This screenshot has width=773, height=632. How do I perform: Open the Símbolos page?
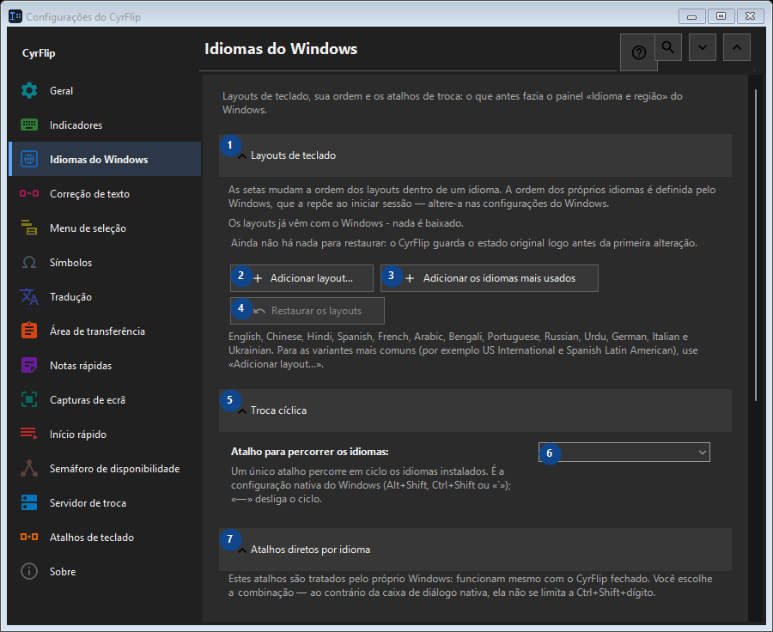(x=105, y=262)
